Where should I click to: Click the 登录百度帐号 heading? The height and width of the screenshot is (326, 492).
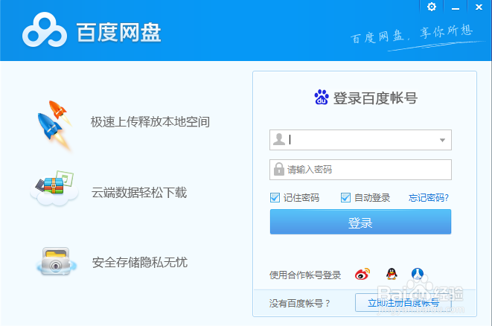(x=375, y=98)
